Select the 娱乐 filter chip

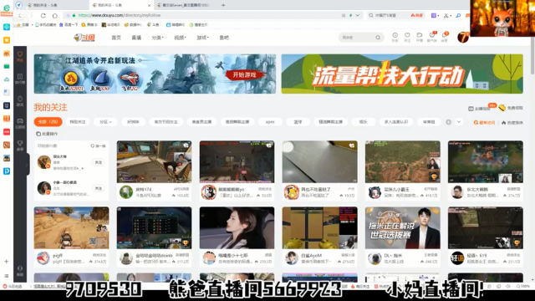pyautogui.click(x=364, y=122)
